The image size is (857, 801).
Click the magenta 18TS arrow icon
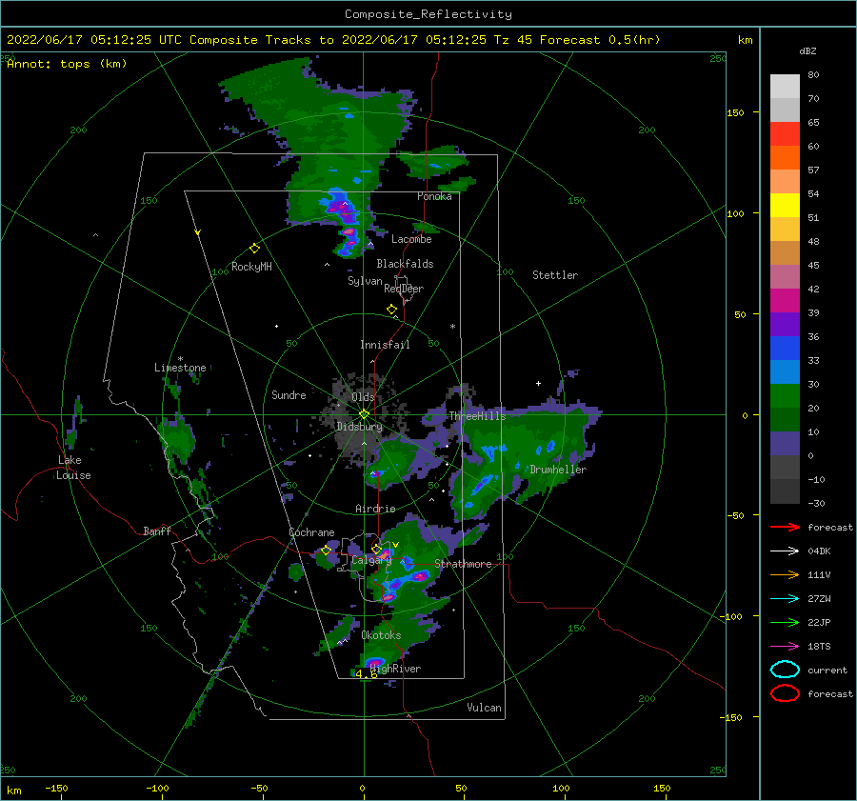(785, 647)
